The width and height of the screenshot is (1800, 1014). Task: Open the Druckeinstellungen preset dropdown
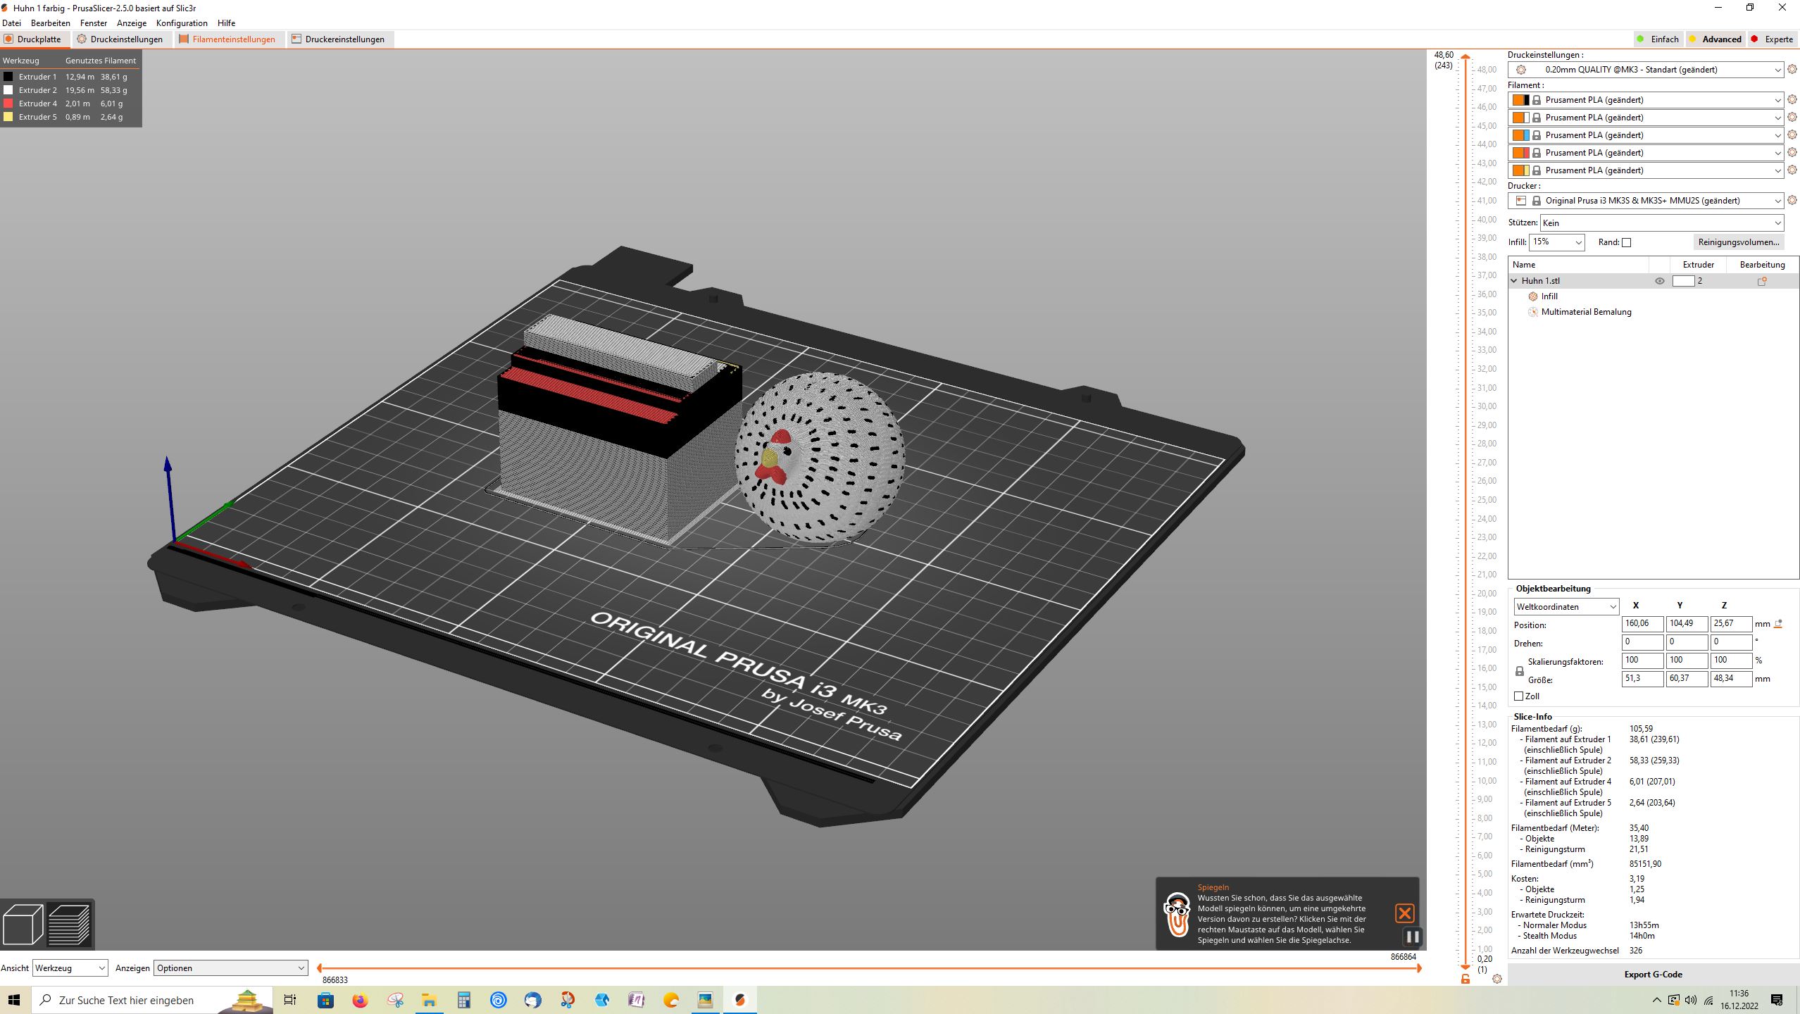[x=1646, y=70]
